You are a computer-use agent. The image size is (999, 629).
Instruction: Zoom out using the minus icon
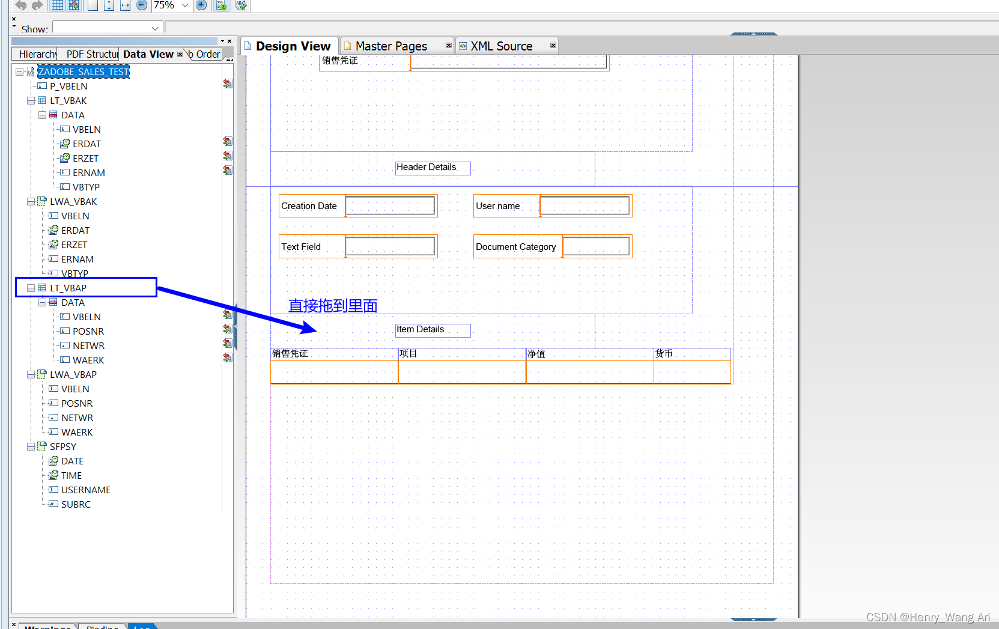tap(142, 5)
